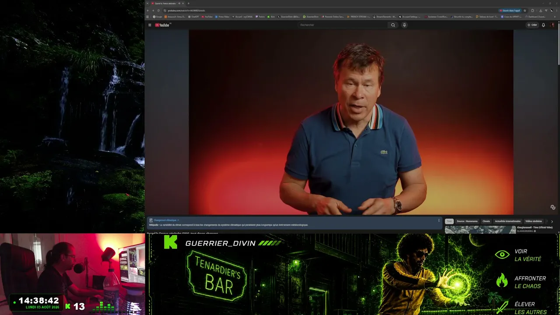
Task: Open the Tableau de bord bookmark
Action: click(x=486, y=17)
